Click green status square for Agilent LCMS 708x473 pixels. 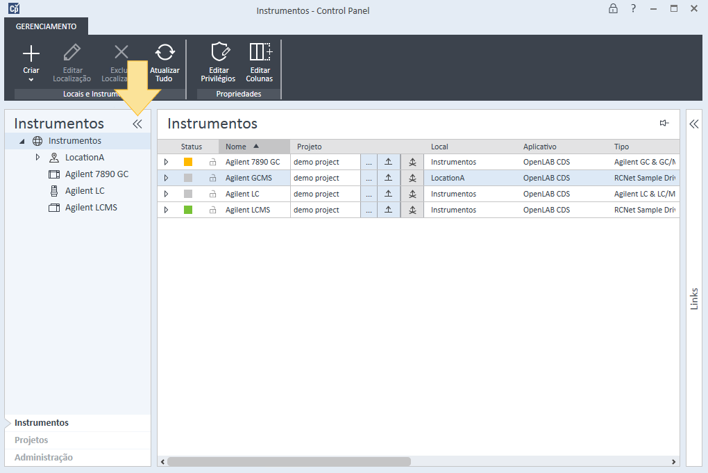(x=188, y=210)
